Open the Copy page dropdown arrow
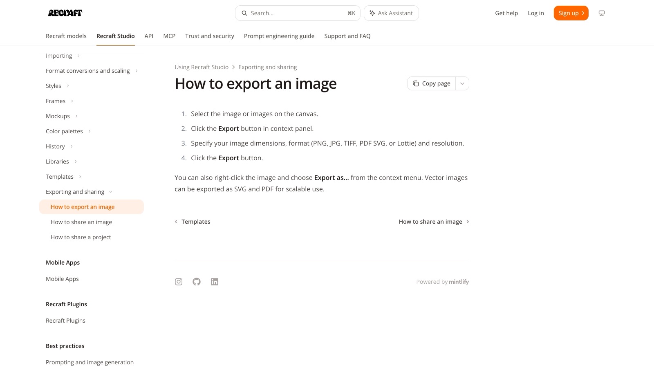The height and width of the screenshot is (368, 654). click(462, 83)
